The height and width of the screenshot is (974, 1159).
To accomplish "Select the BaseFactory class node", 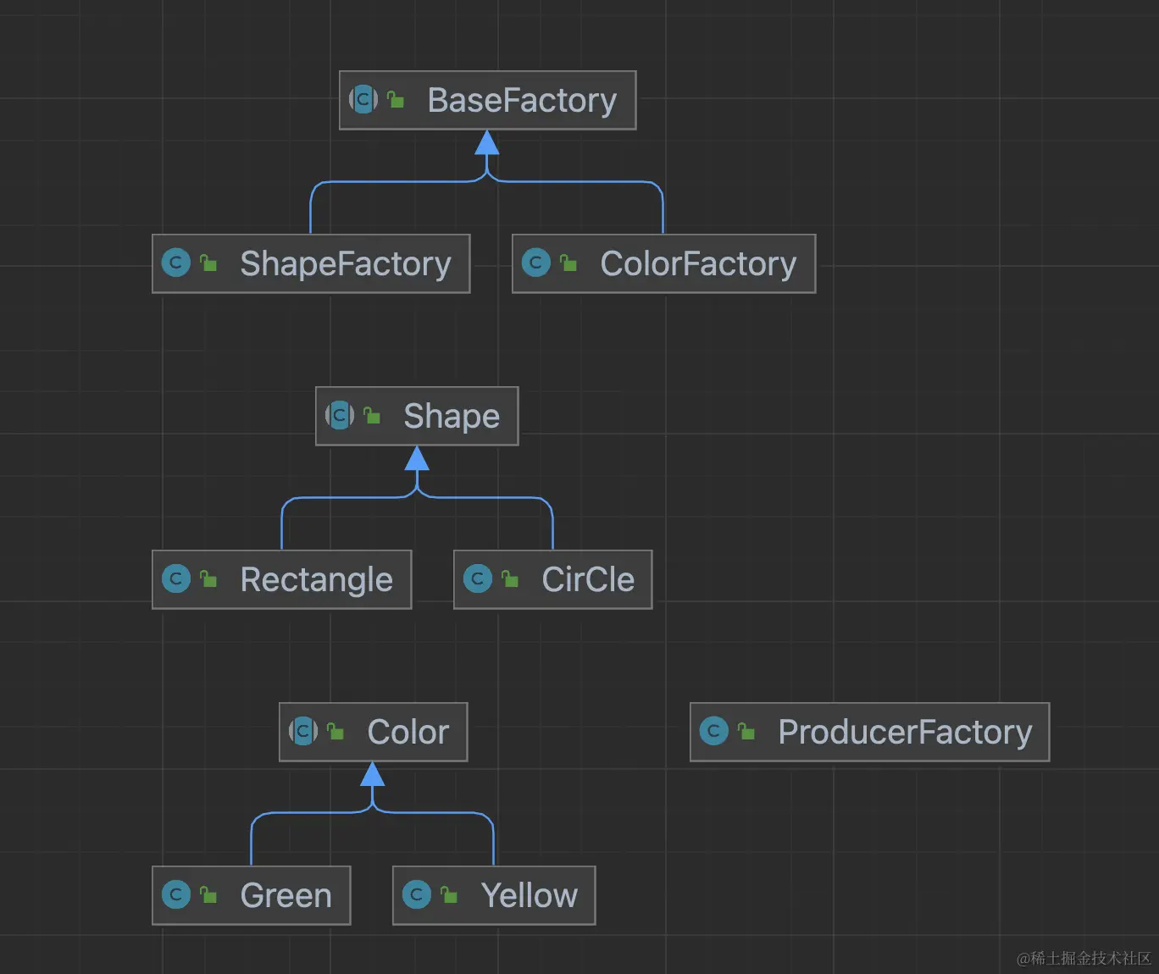I will coord(521,101).
